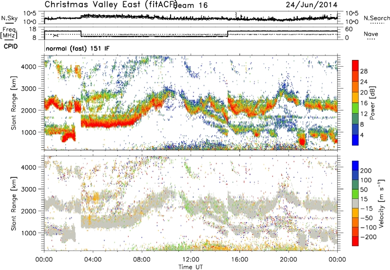Click the 'N.Sky' legend label
This screenshot has width=390, height=270.
click(9, 18)
